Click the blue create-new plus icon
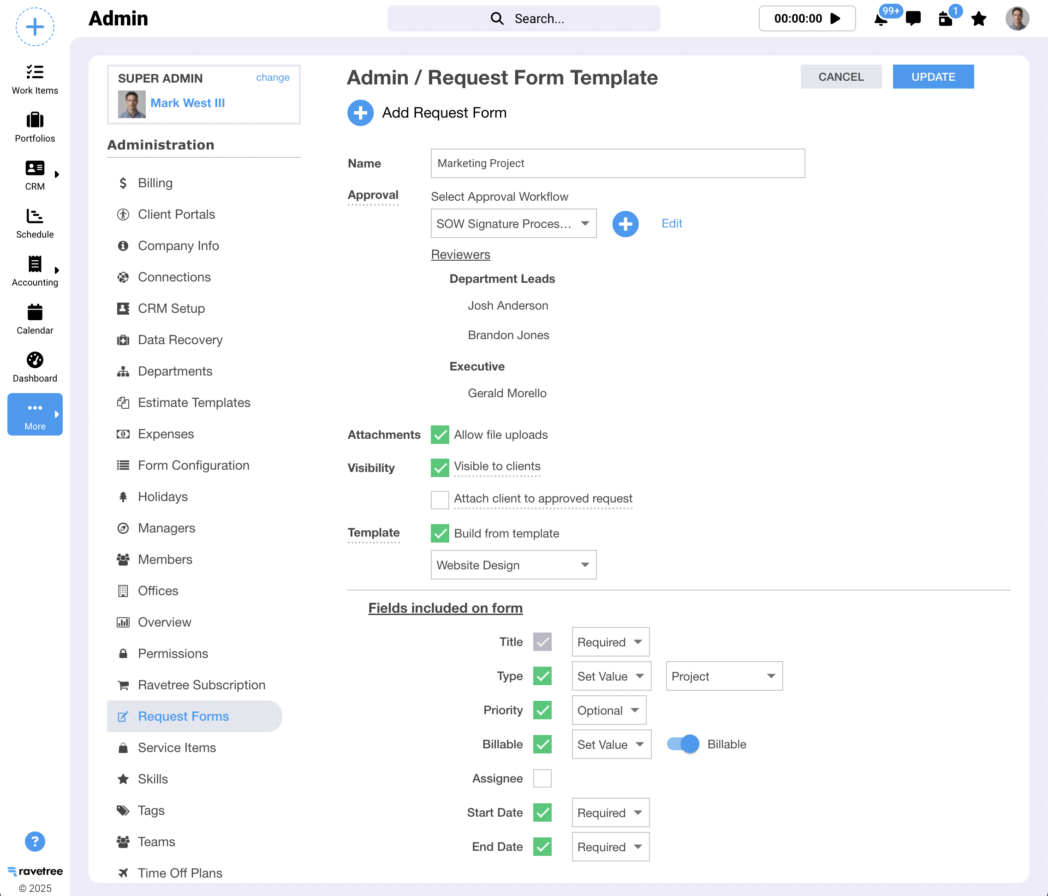 point(35,26)
